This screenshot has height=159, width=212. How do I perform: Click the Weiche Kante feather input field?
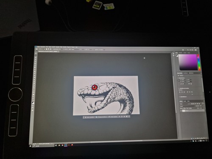(61, 49)
